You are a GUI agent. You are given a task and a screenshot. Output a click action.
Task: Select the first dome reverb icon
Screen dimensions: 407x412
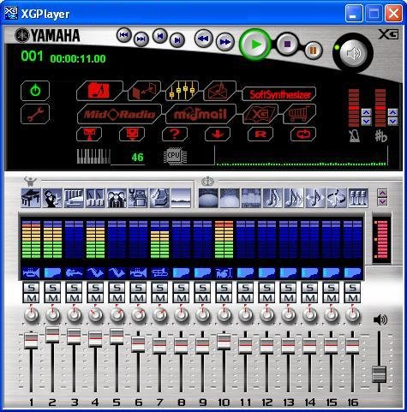point(208,198)
